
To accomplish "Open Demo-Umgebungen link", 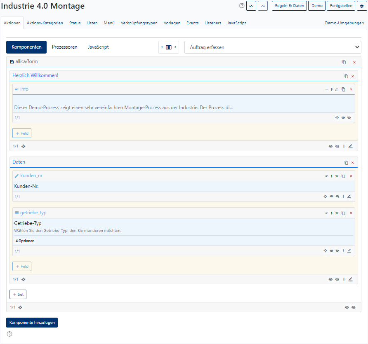I will tap(344, 23).
